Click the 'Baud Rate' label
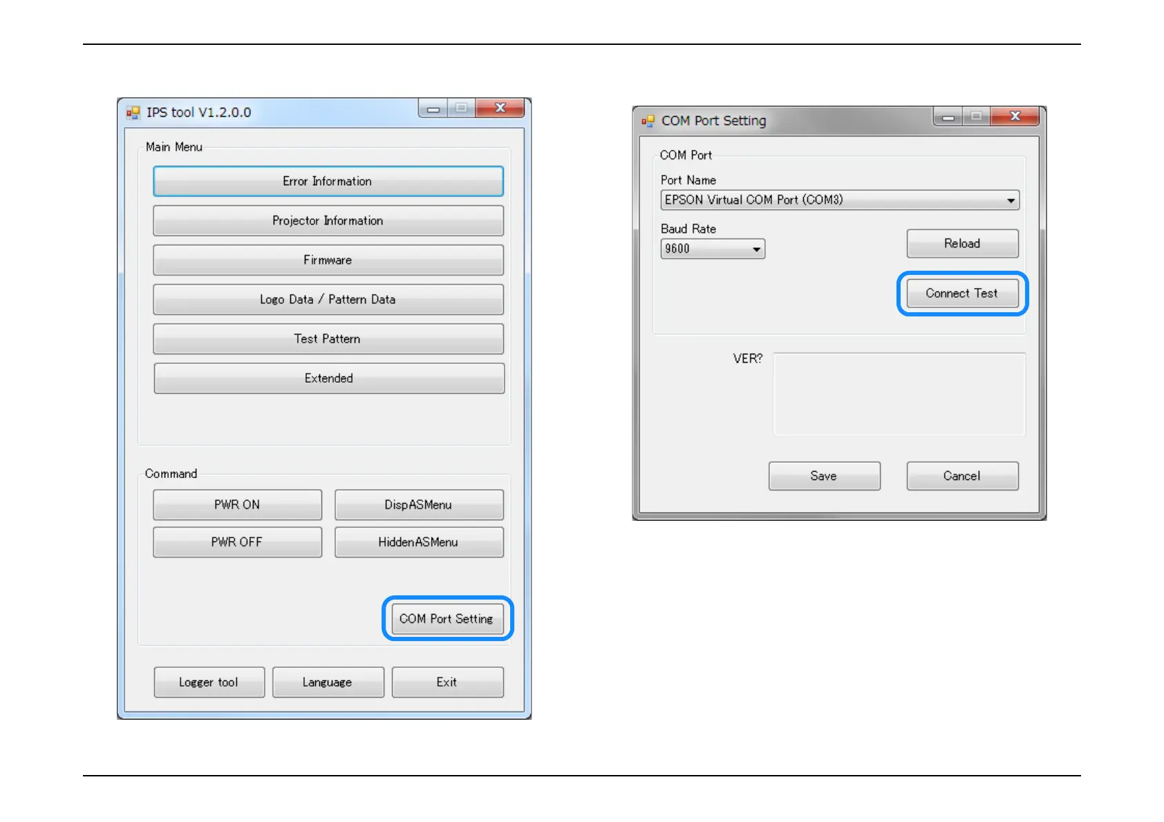 pyautogui.click(x=688, y=229)
